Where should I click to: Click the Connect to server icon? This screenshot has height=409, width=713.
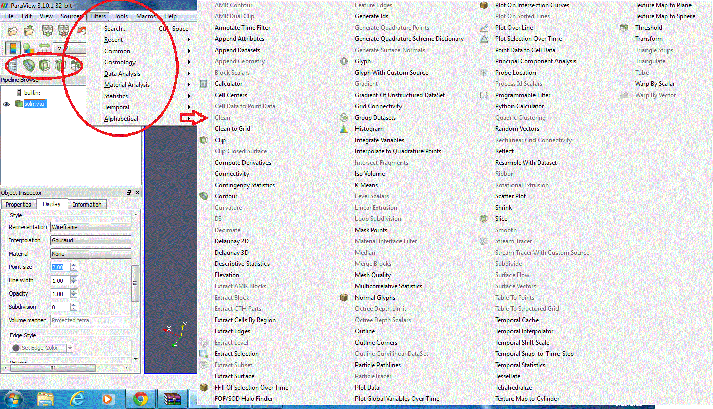click(48, 31)
